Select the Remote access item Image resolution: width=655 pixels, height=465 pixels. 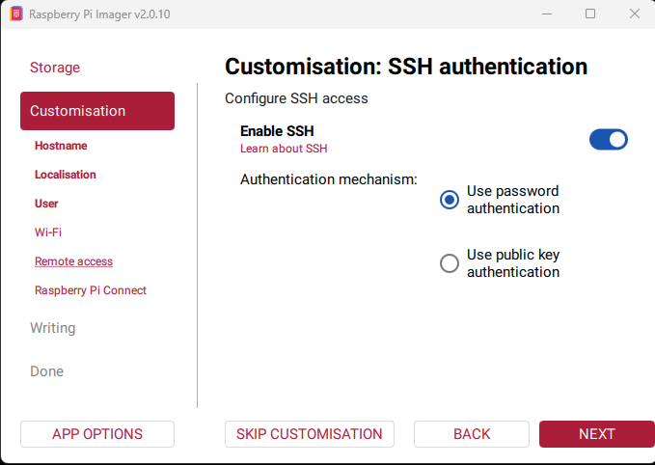[73, 261]
